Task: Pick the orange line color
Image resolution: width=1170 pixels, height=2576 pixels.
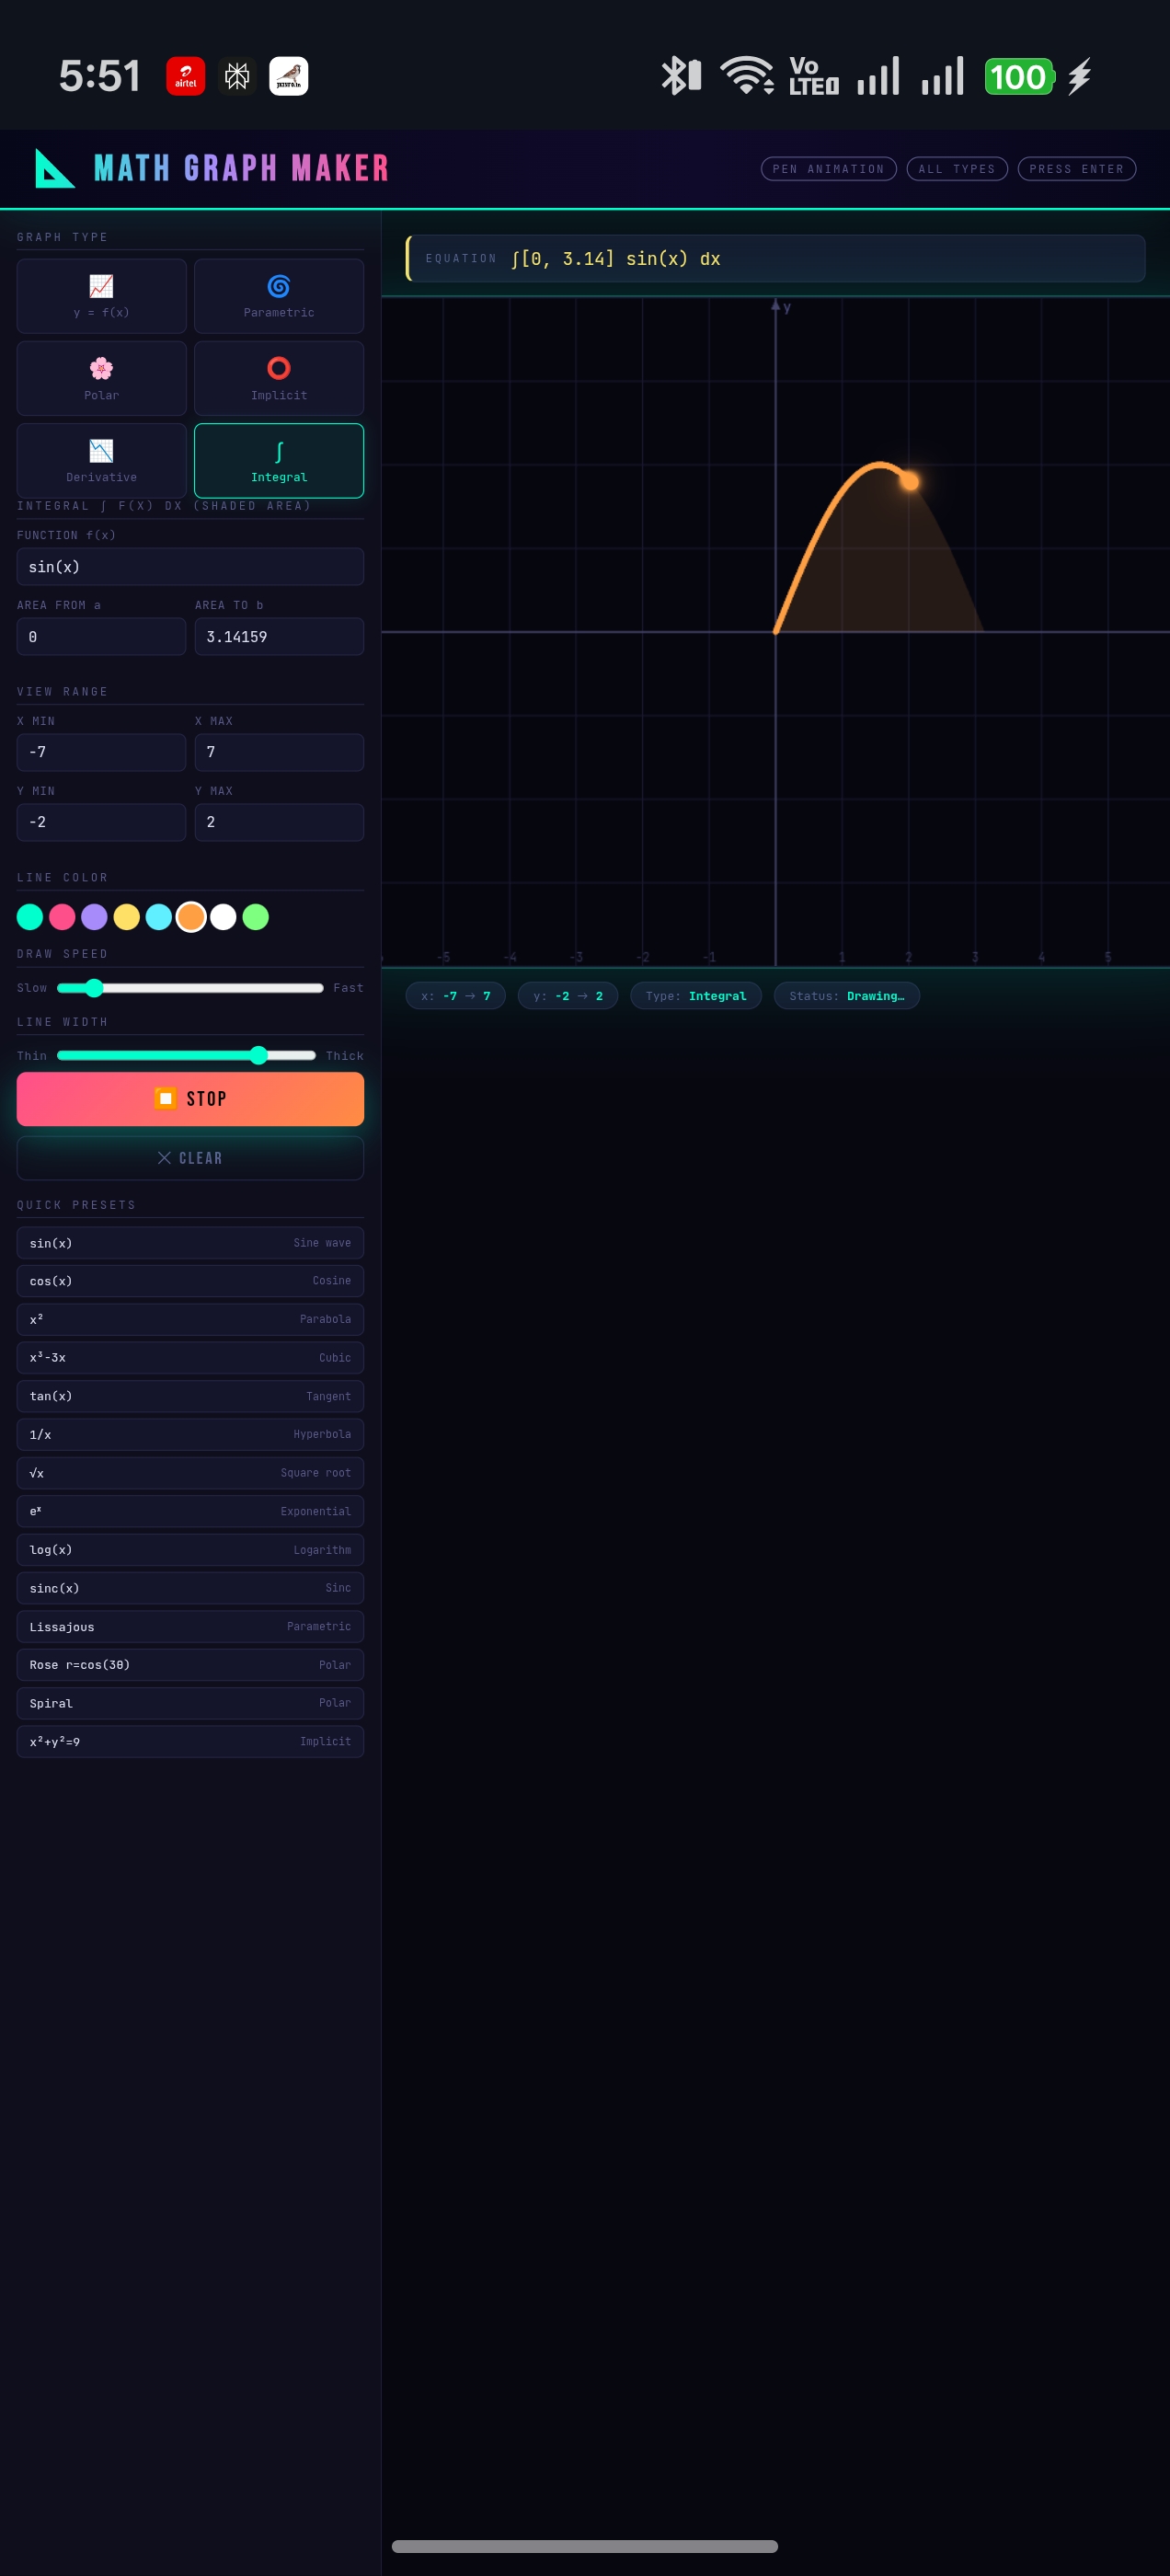Action: pyautogui.click(x=191, y=916)
